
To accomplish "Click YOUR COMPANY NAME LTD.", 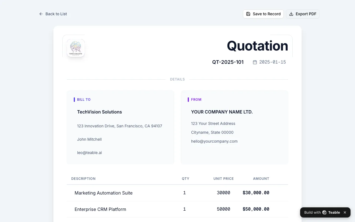I will tap(222, 112).
